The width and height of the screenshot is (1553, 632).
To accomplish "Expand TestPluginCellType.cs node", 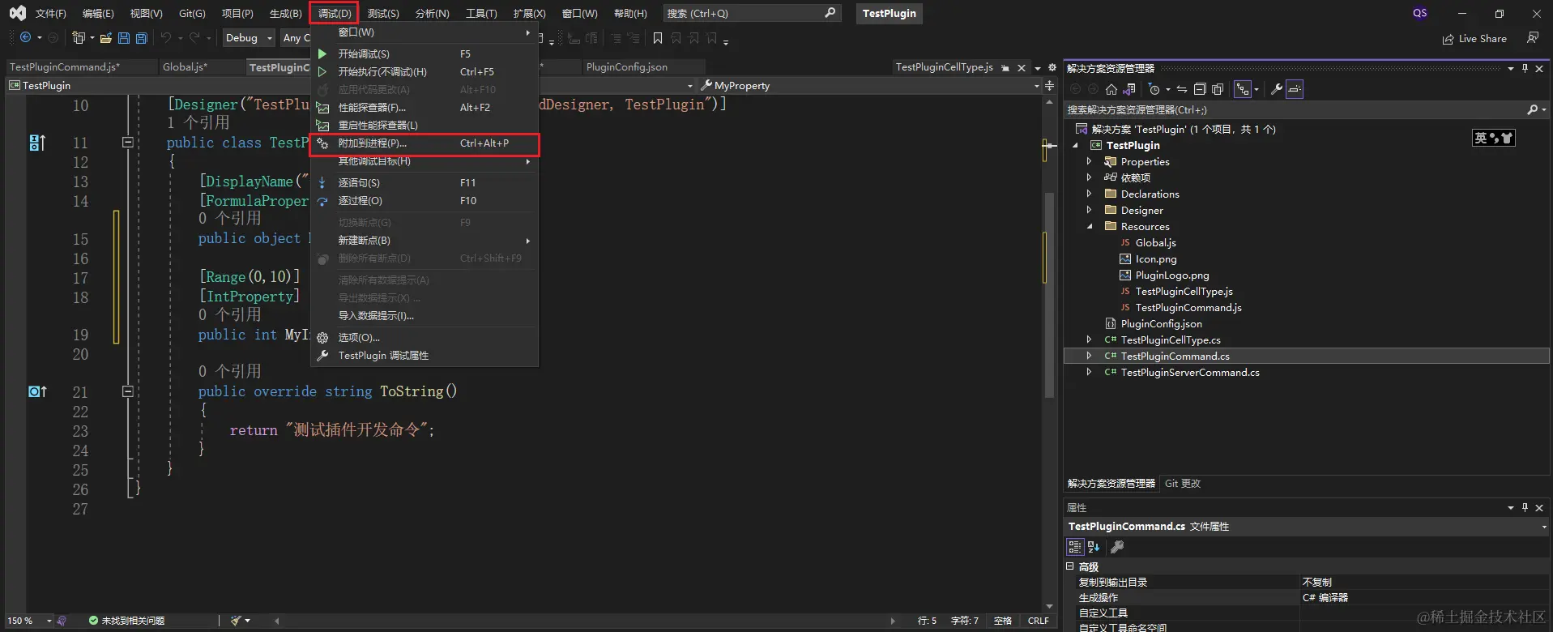I will point(1090,340).
